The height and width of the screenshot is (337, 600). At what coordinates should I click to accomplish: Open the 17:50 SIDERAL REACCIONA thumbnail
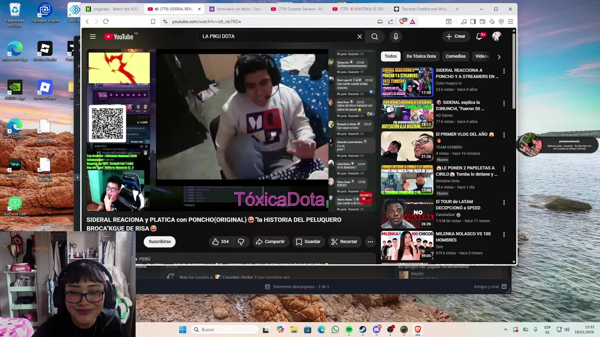coord(407,82)
